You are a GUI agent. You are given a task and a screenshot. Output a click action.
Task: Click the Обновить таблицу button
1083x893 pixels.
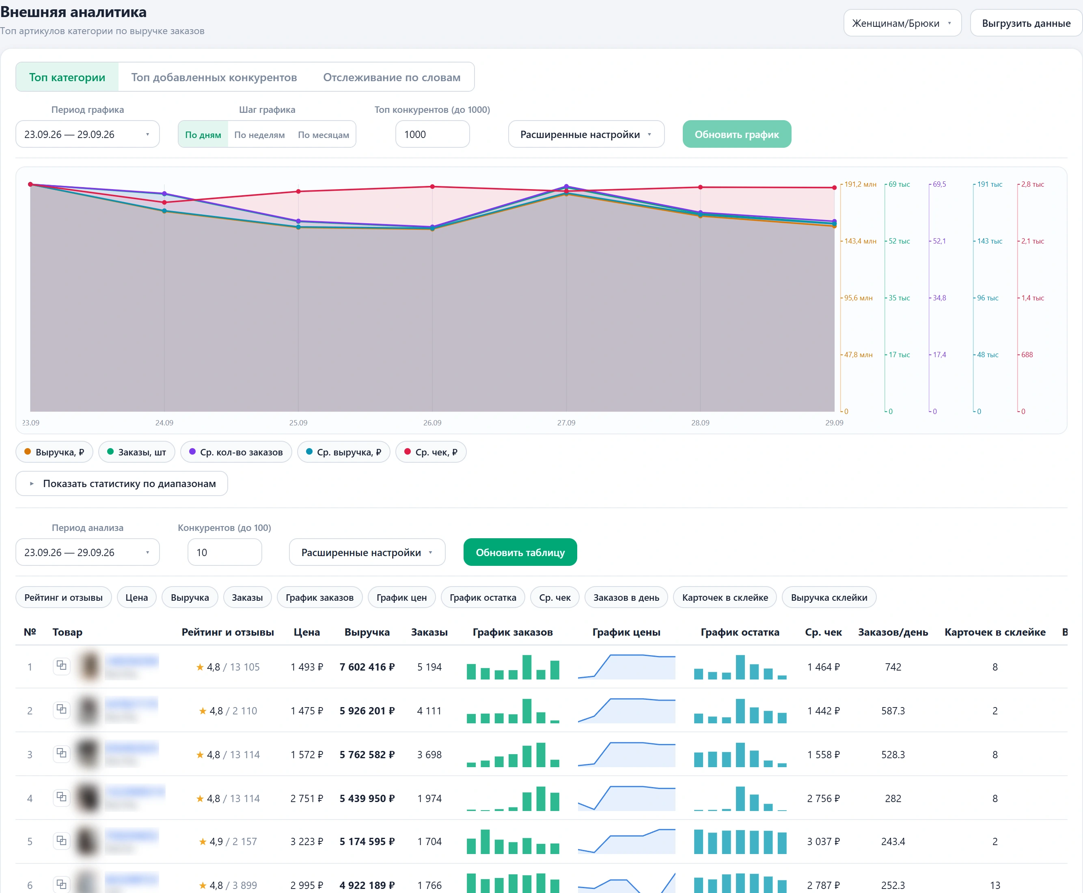tap(520, 552)
